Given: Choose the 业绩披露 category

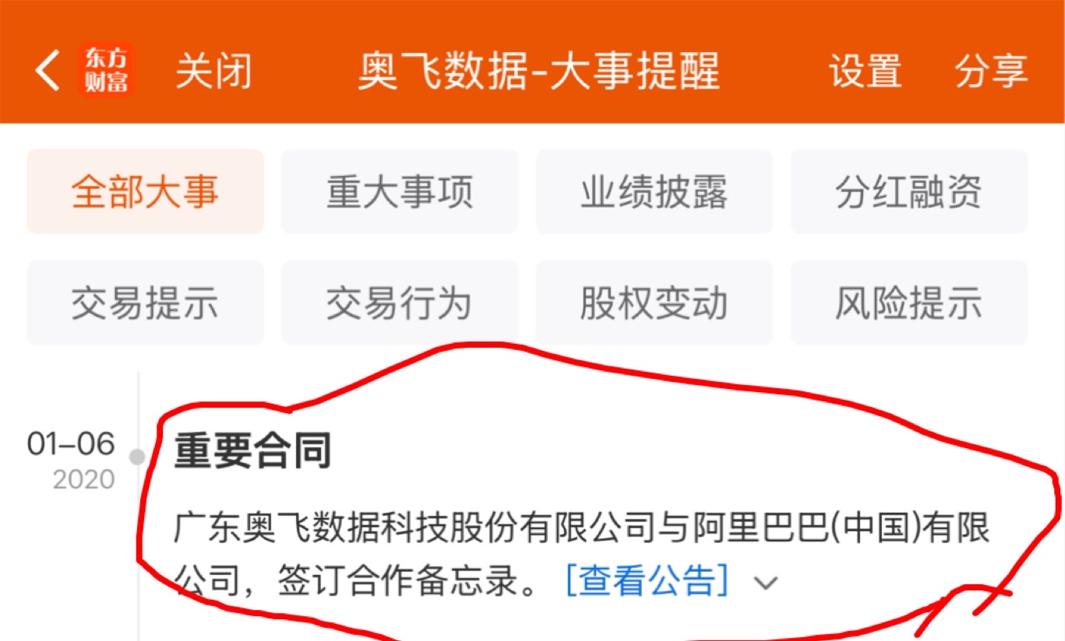Looking at the screenshot, I should point(654,191).
